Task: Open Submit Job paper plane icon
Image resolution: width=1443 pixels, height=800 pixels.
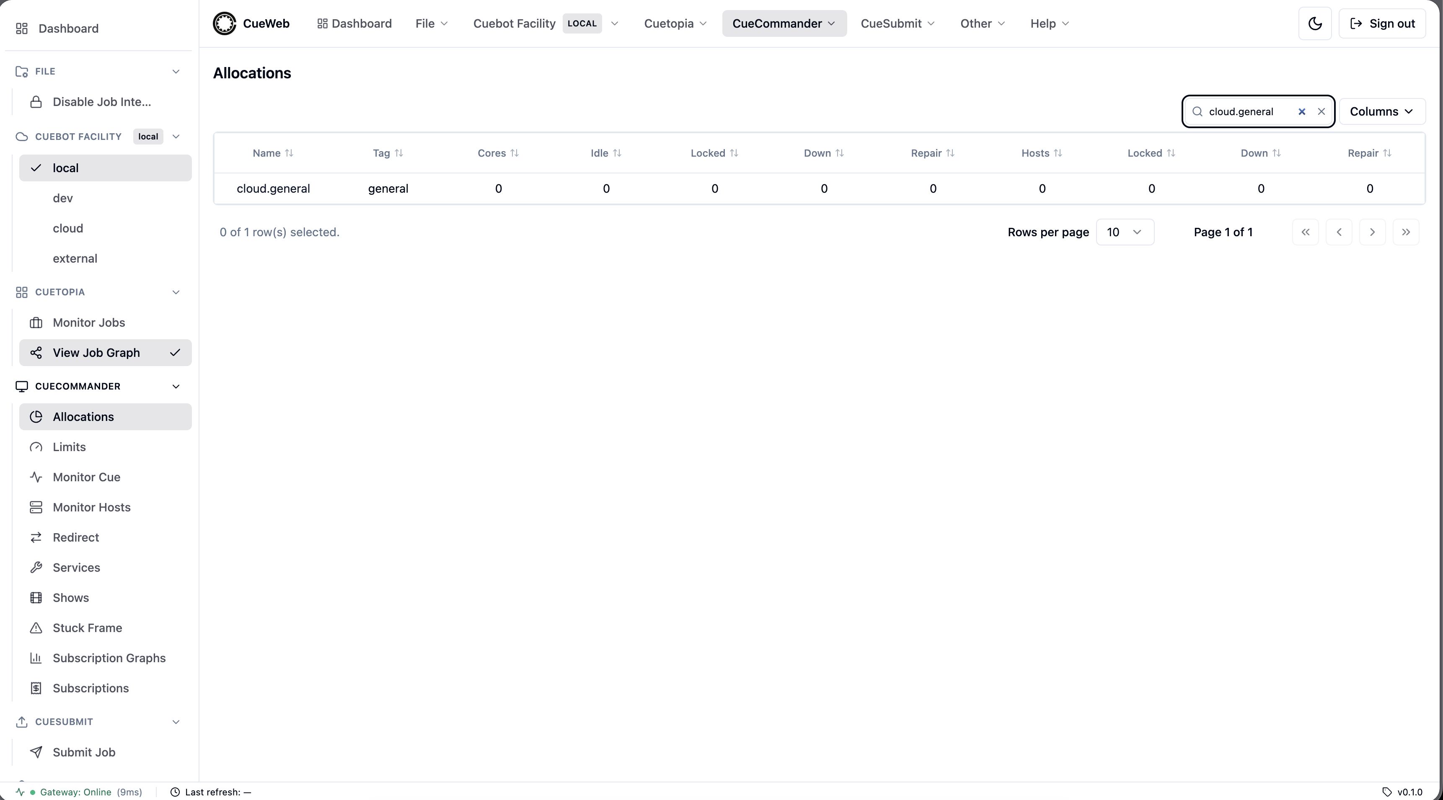Action: pyautogui.click(x=36, y=752)
